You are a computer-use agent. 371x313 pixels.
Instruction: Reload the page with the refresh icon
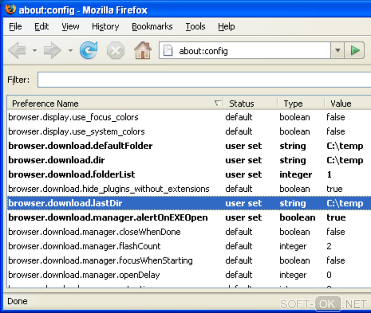click(x=89, y=50)
